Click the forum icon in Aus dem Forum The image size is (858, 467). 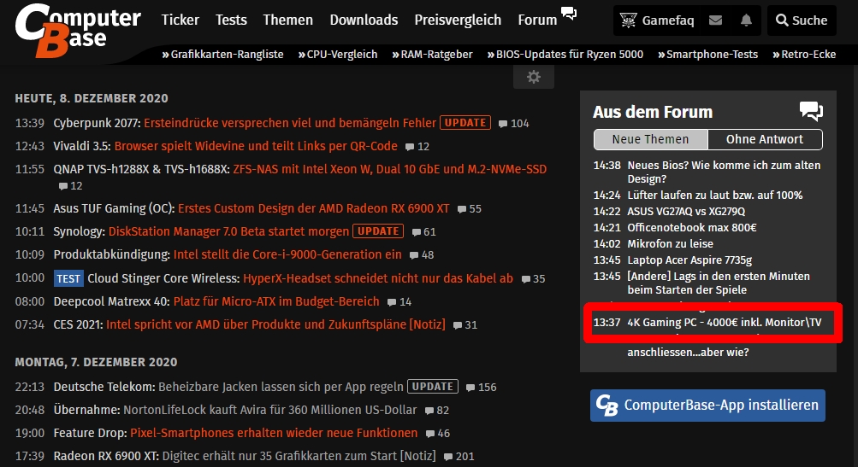point(811,112)
